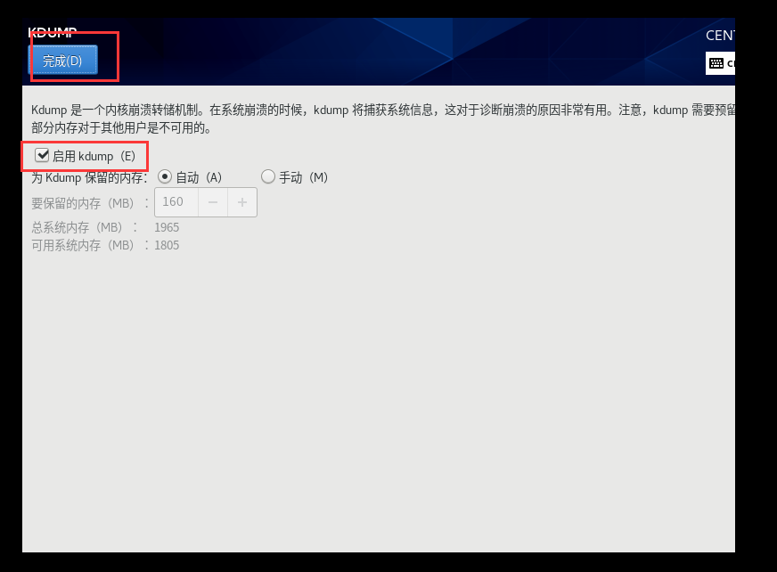777x572 pixels.
Task: Click the total memory value 1965
Action: tap(167, 227)
